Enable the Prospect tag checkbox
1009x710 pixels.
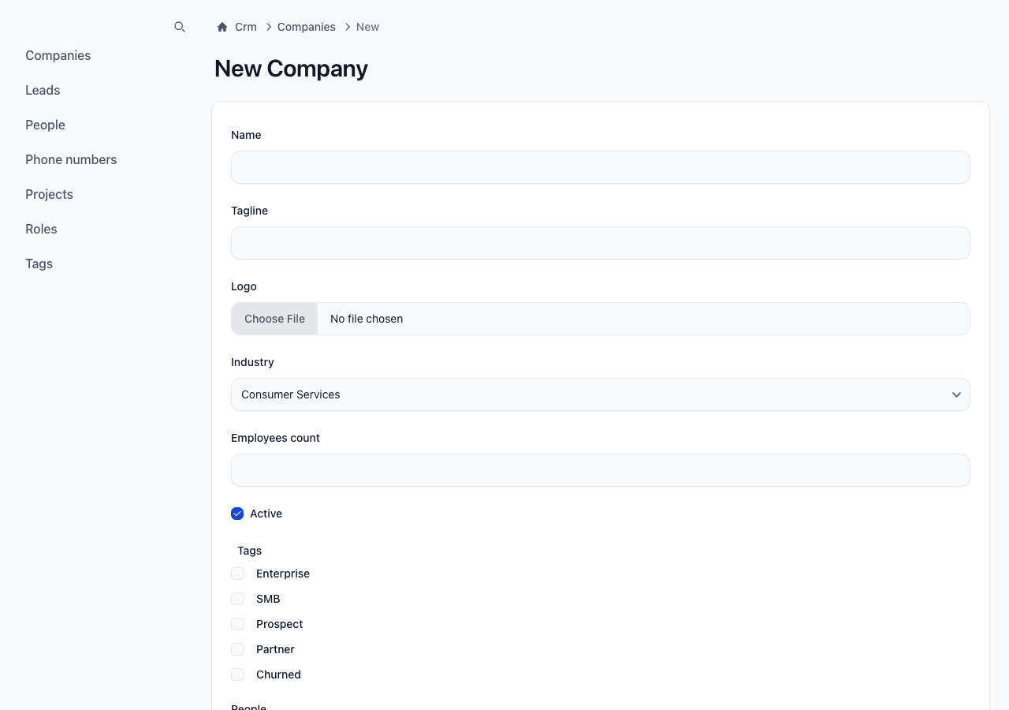237,624
